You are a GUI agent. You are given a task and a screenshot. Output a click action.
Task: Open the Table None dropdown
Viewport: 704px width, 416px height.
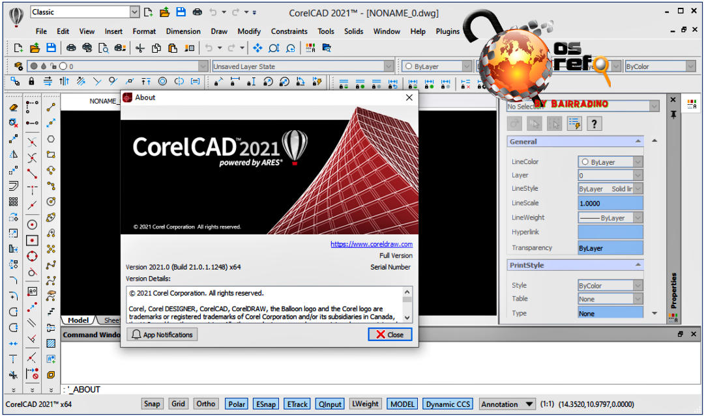[638, 299]
